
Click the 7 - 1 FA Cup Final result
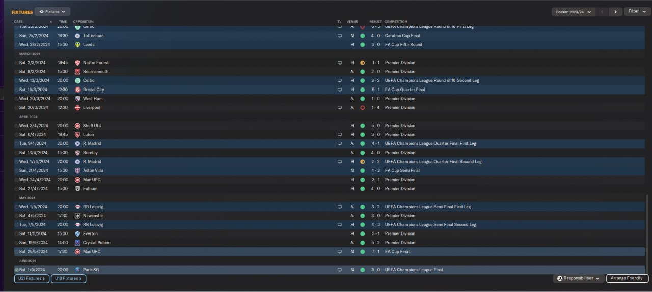click(x=376, y=252)
